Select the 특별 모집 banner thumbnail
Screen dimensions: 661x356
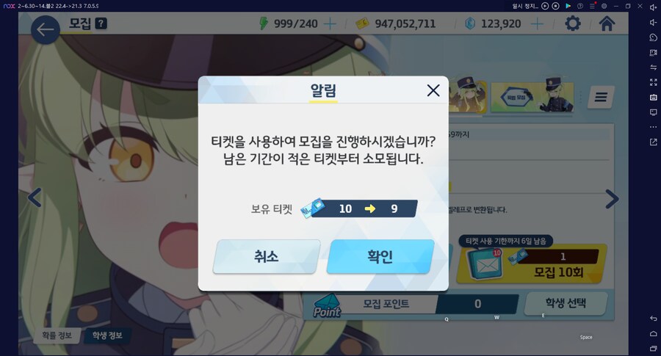pyautogui.click(x=532, y=98)
